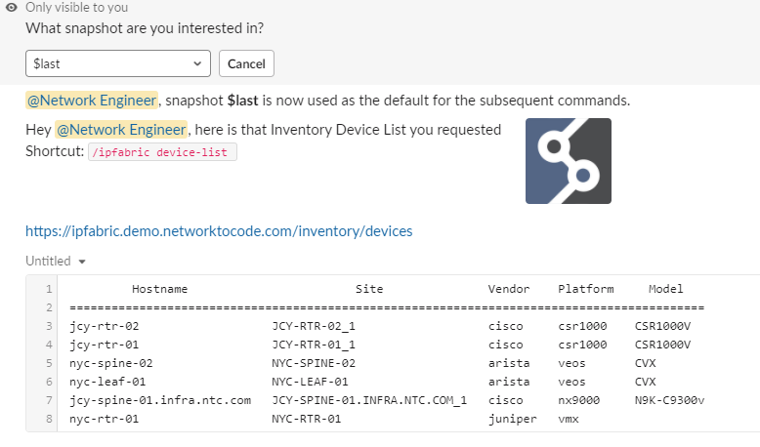The image size is (760, 447).
Task: Open the ipfabric.demo inventory devices link
Action: click(219, 231)
